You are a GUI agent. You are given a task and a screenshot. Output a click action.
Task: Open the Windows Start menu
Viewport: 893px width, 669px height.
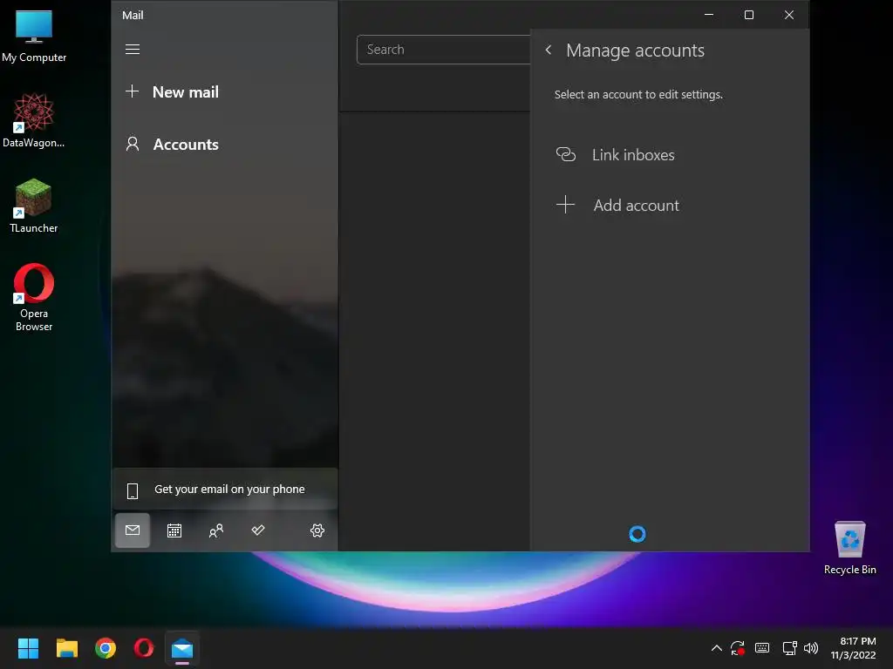pos(28,648)
